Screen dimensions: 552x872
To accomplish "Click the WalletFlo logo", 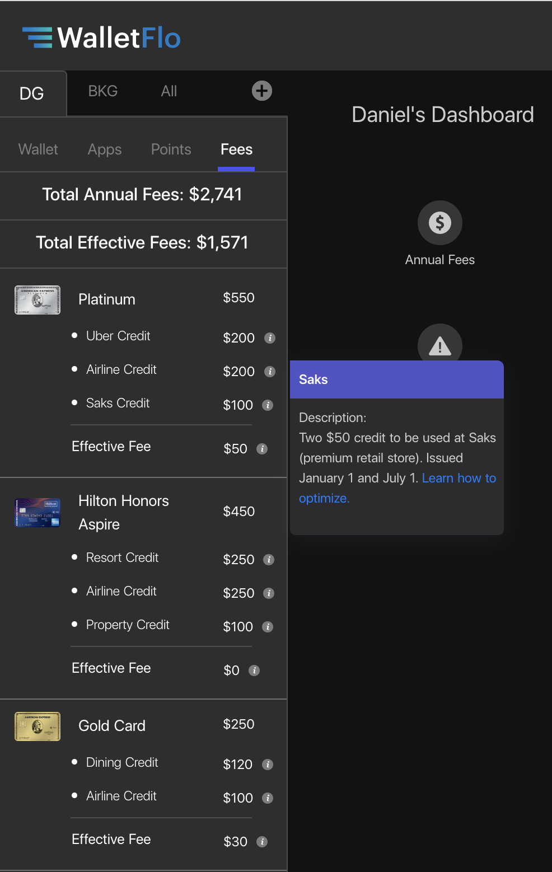I will (x=101, y=37).
